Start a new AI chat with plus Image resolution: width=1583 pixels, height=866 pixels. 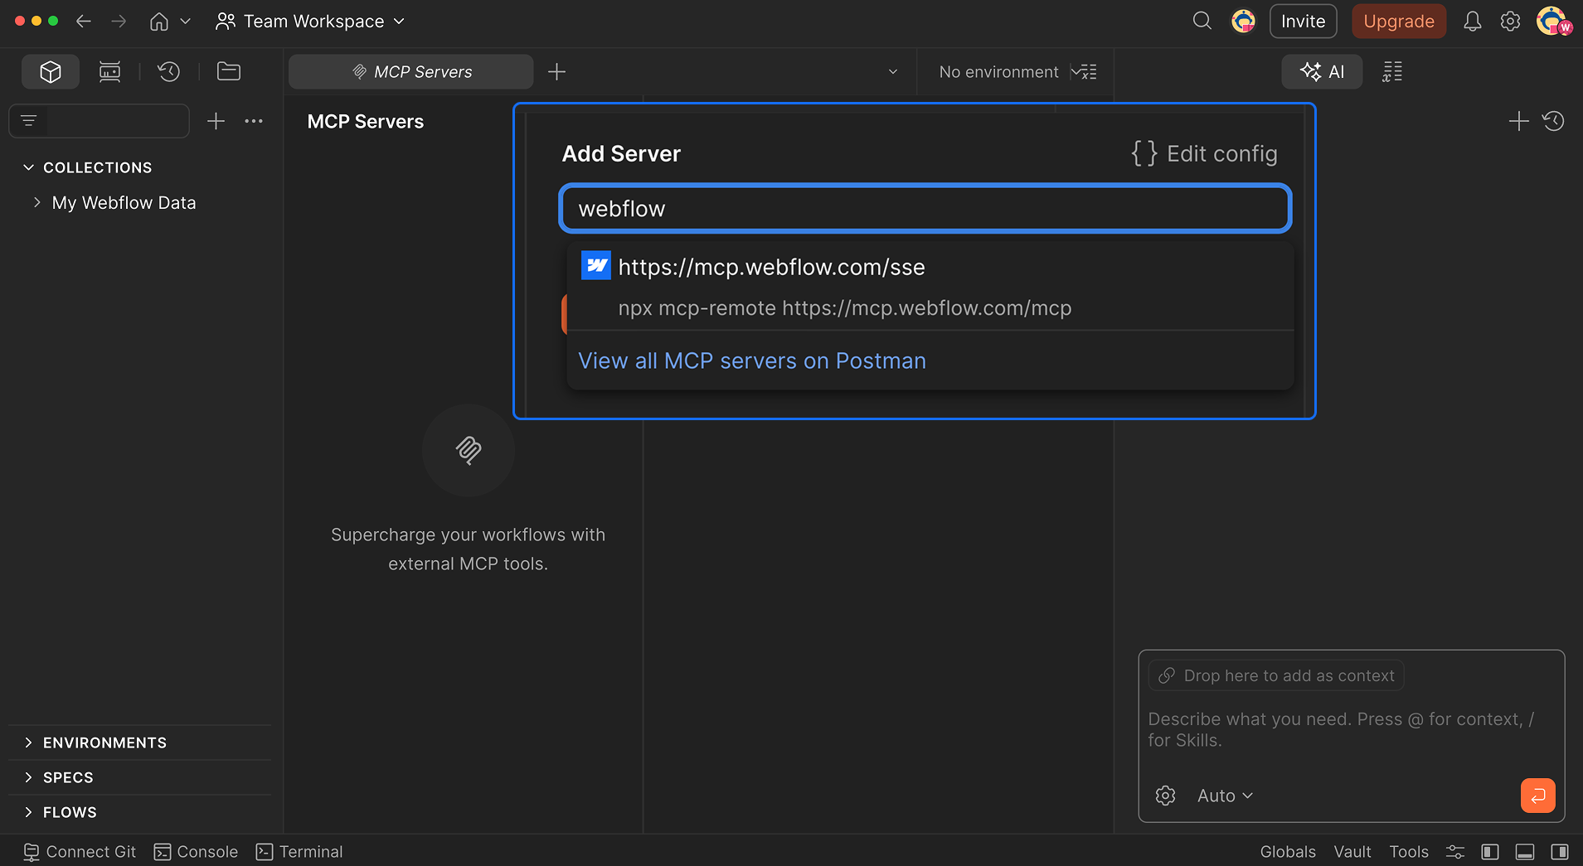pyautogui.click(x=1518, y=122)
